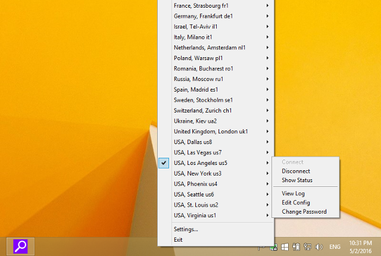Screen dimensions: 381x256
Task: Choose Disconnect in the submenu
Action: click(305, 171)
